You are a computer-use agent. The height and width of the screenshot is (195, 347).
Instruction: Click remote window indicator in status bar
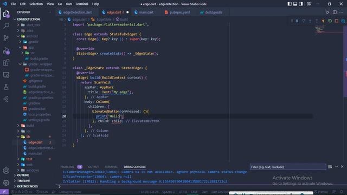4,192
